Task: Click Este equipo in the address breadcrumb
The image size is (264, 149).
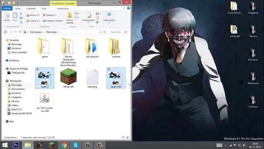Action: [x=36, y=32]
